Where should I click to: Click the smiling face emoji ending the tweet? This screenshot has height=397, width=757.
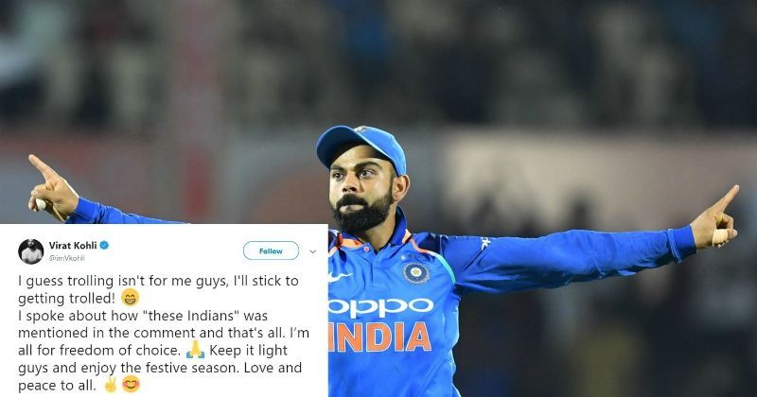pyautogui.click(x=131, y=385)
